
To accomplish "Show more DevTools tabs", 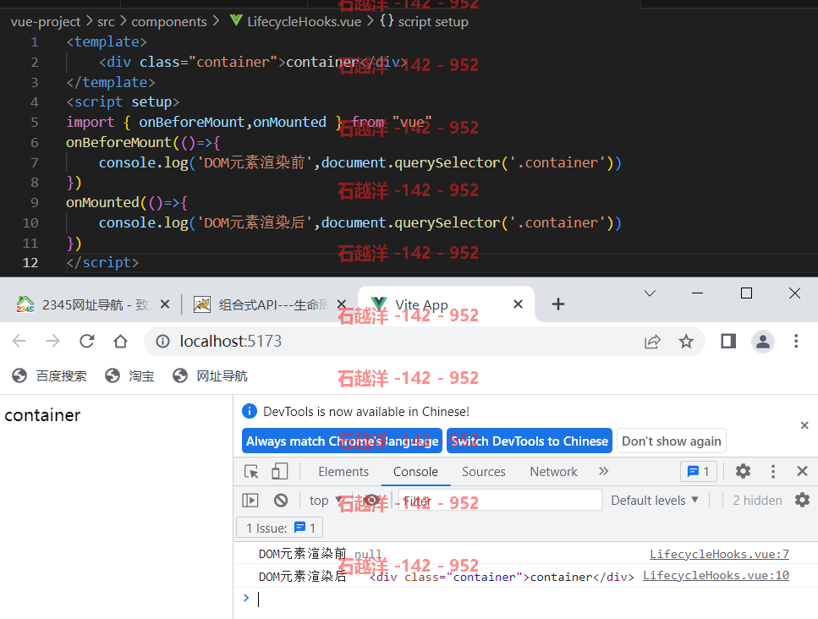I will coord(604,471).
